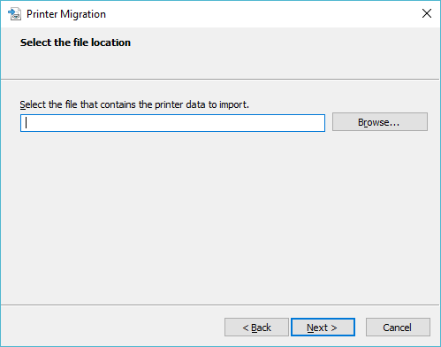This screenshot has height=347, width=441.
Task: Click the 'Printer Migration' window title text
Action: point(66,14)
